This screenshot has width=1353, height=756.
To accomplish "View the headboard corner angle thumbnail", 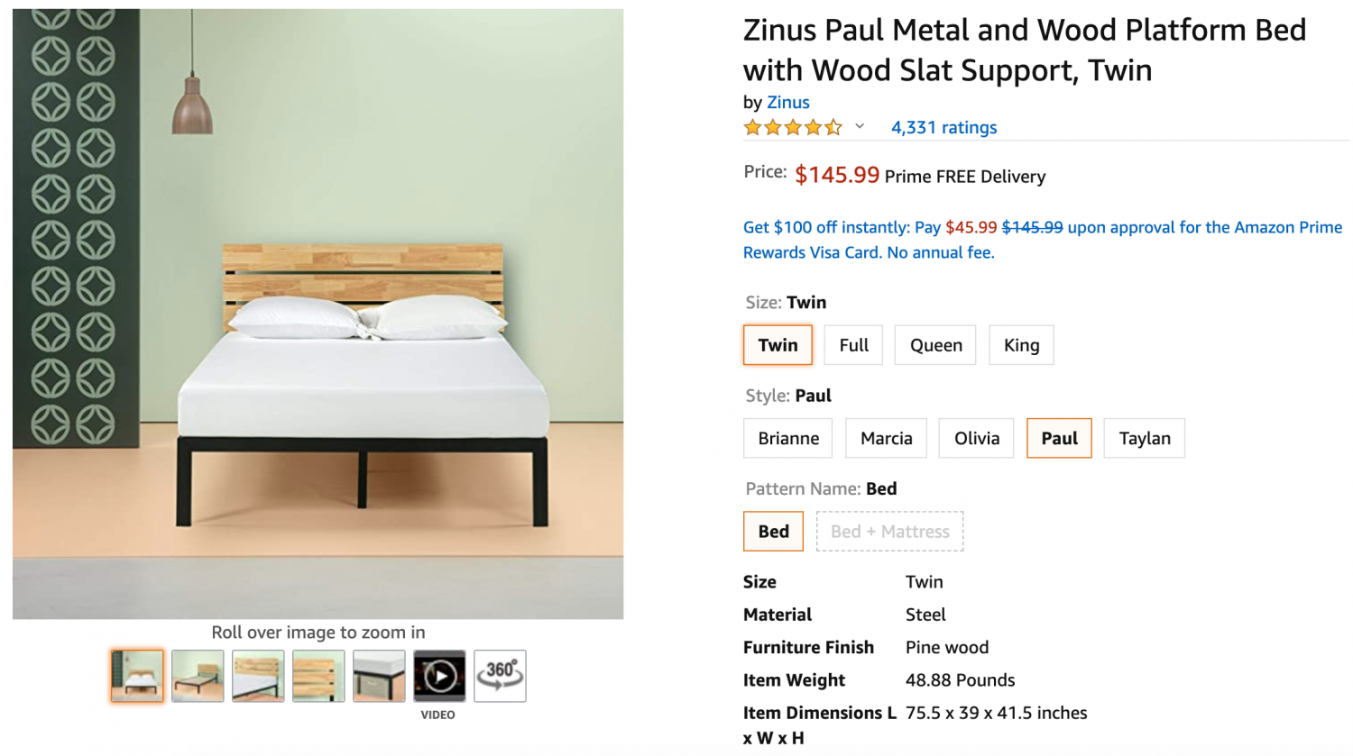I will pyautogui.click(x=258, y=676).
